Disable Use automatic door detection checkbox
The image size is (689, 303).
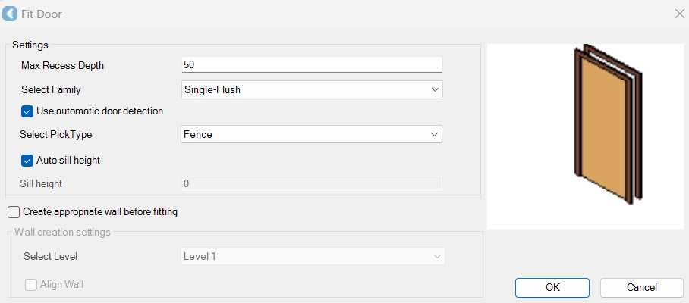point(27,111)
